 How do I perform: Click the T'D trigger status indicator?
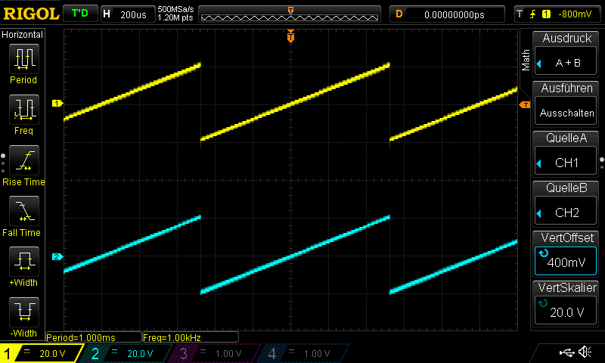[80, 14]
